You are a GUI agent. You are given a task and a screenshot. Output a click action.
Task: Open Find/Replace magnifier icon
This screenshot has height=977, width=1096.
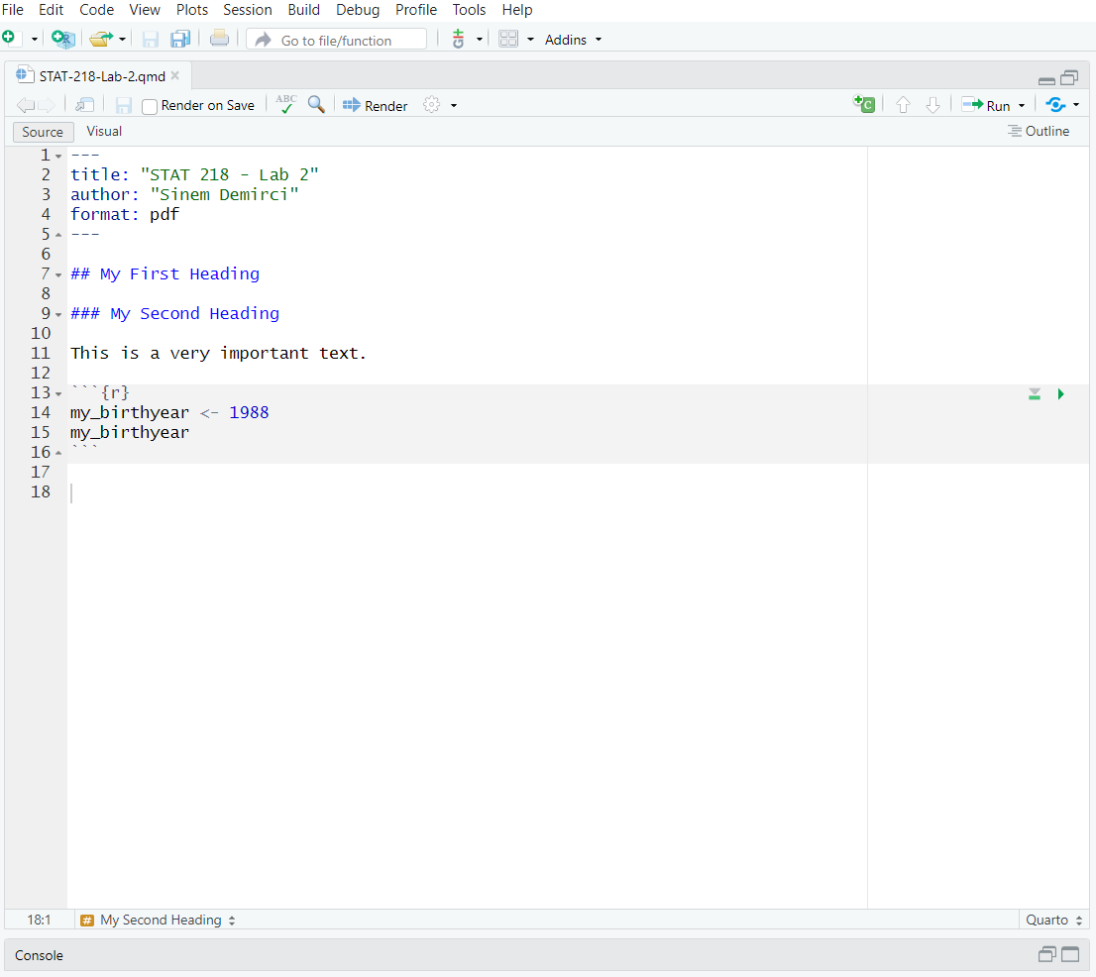[x=316, y=105]
